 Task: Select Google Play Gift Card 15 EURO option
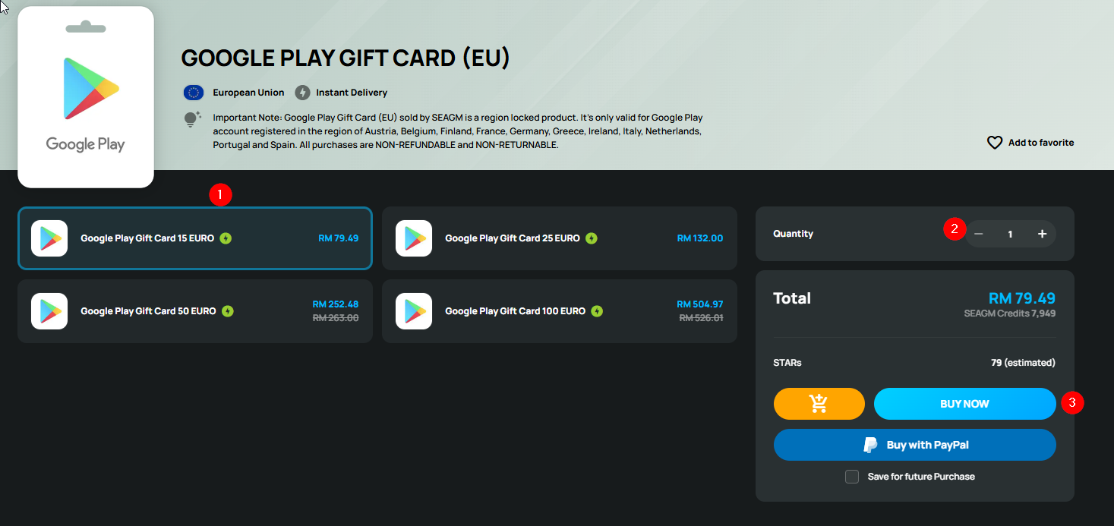click(195, 238)
